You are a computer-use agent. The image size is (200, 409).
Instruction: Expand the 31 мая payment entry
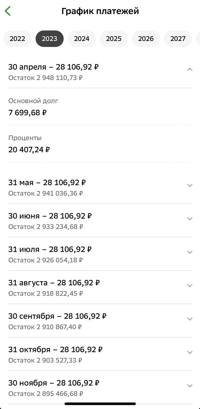click(x=190, y=186)
